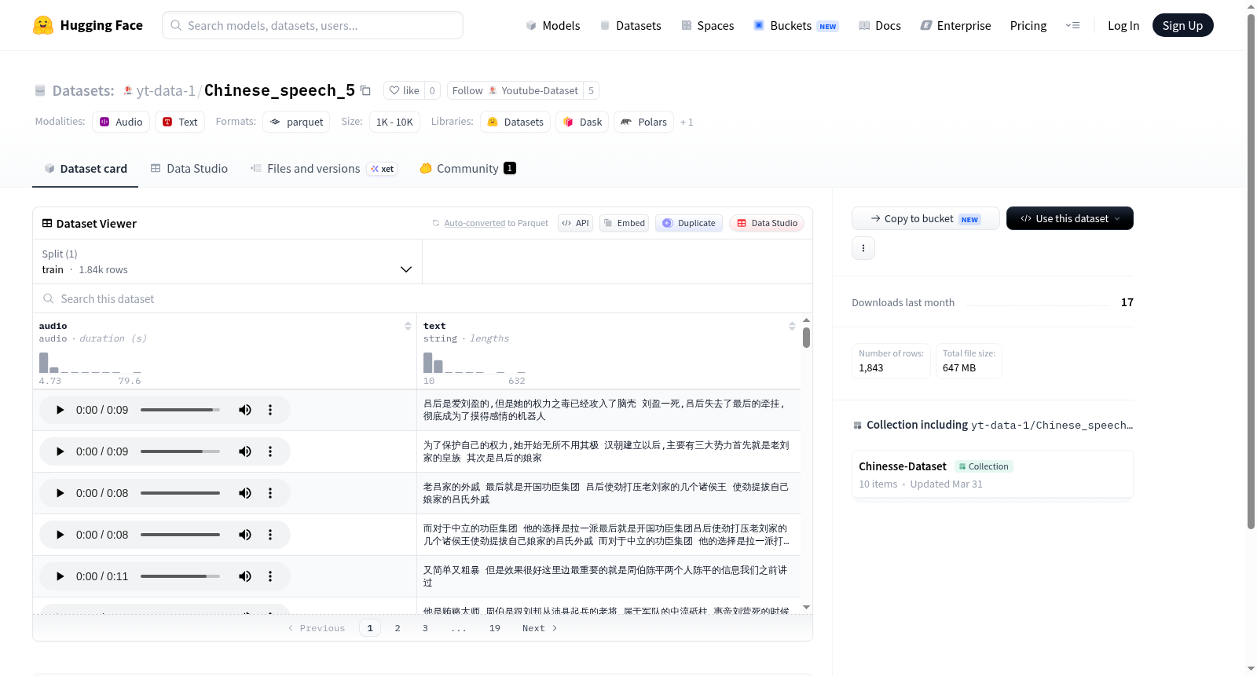Open Spaces in top navigation

tap(707, 25)
